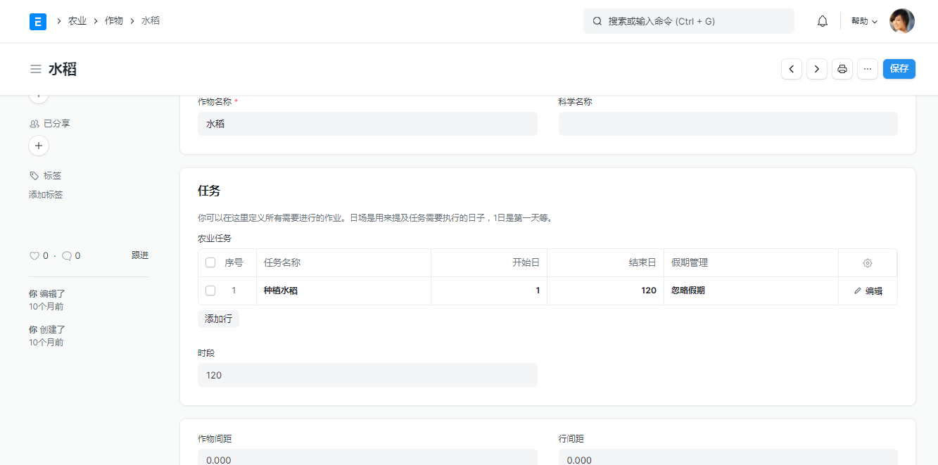
Task: Edit the 种植水稻 task row
Action: tap(868, 291)
